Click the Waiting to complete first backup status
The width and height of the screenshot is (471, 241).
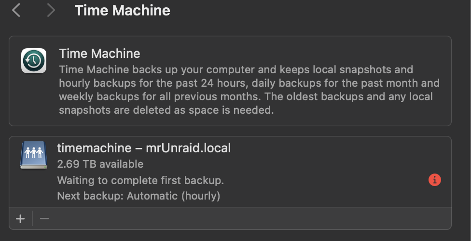point(140,180)
